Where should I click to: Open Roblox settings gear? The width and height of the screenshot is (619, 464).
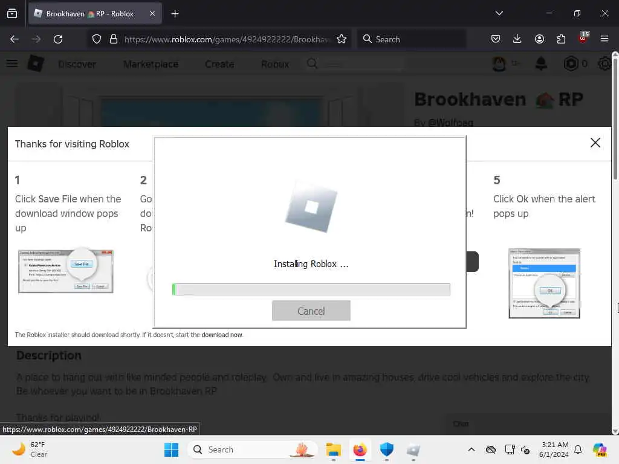pyautogui.click(x=604, y=63)
